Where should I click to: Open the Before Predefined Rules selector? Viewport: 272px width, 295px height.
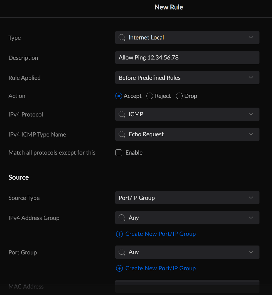(187, 78)
